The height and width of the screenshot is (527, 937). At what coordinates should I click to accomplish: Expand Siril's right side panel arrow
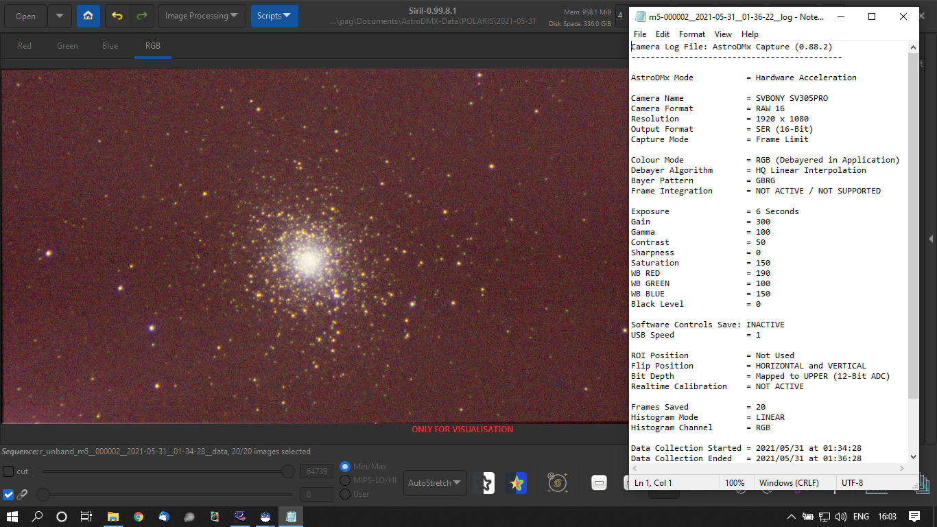(x=931, y=239)
